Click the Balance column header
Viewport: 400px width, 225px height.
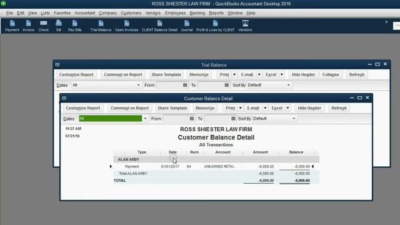click(x=296, y=152)
